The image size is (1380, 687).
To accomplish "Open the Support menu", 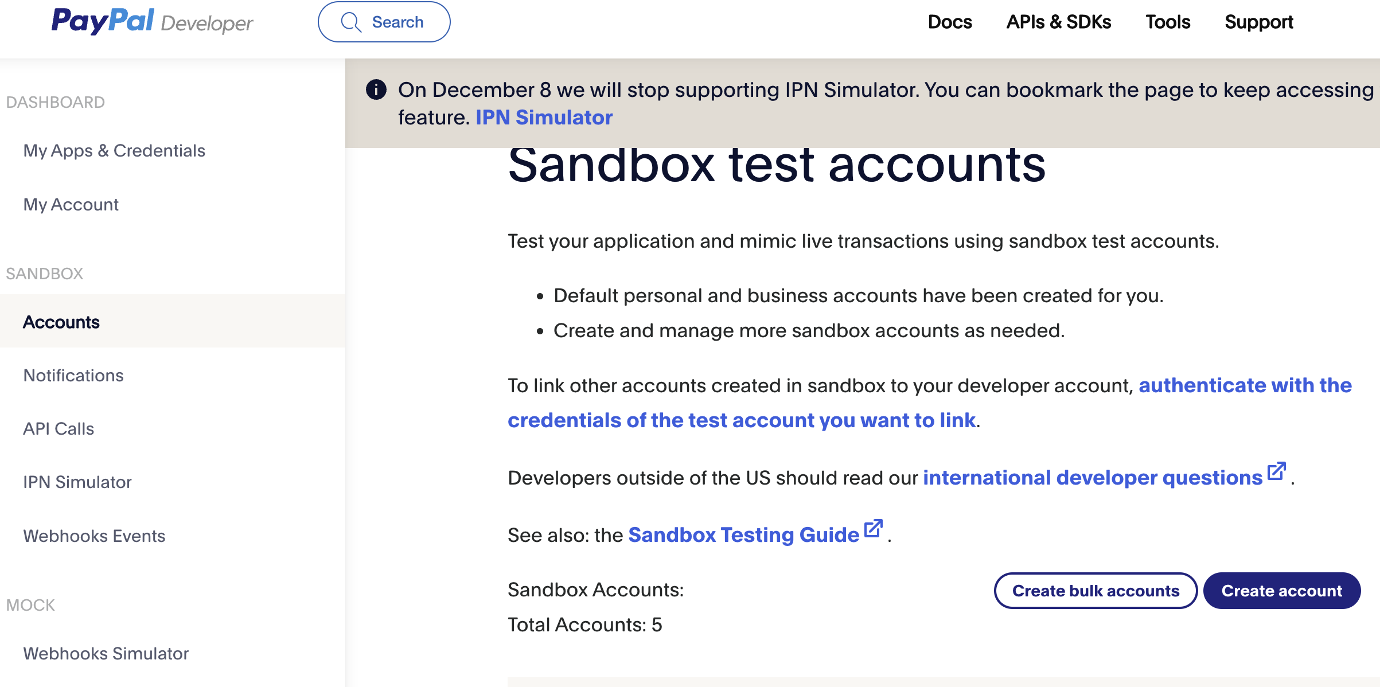I will [x=1258, y=22].
